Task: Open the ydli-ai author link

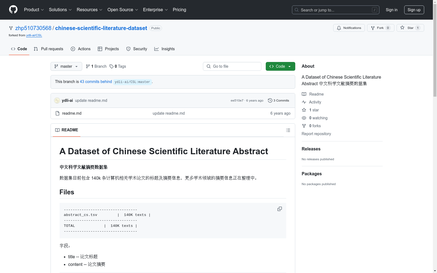Action: pyautogui.click(x=67, y=100)
